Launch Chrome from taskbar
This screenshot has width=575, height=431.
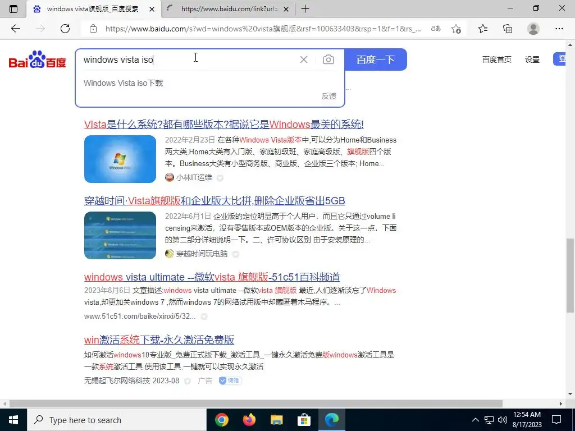222,420
